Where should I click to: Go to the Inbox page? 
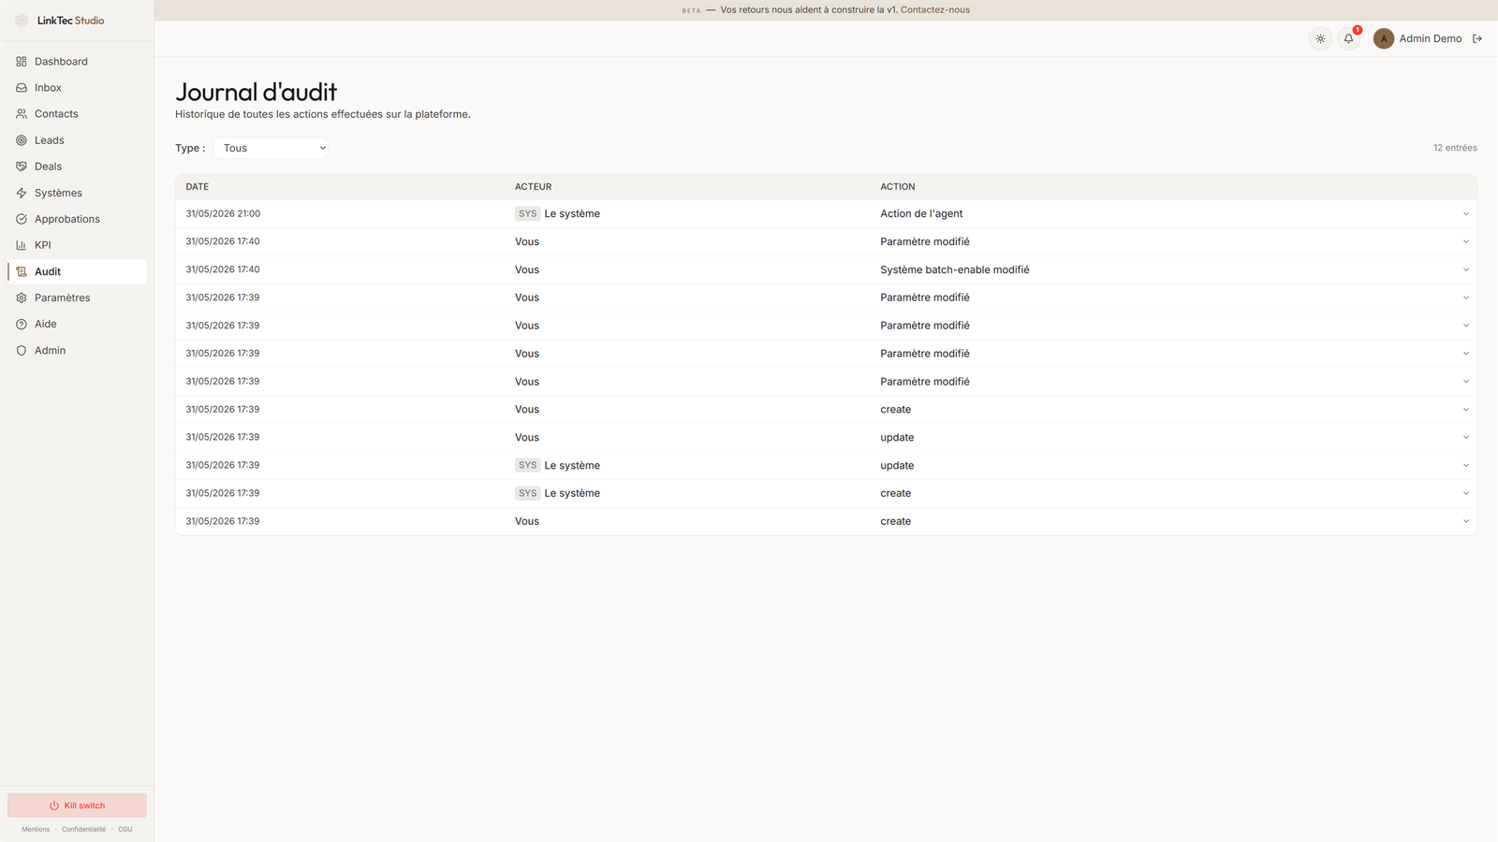pos(77,88)
